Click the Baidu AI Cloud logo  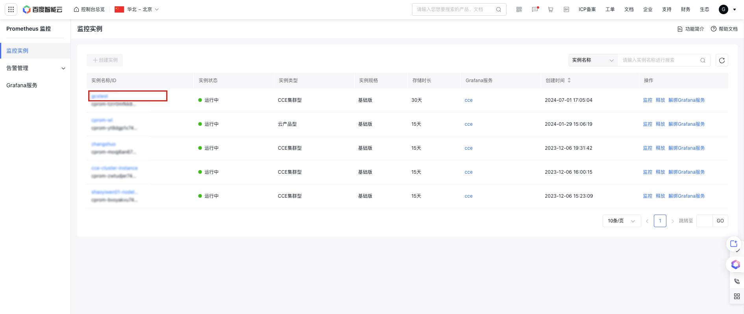(x=43, y=9)
